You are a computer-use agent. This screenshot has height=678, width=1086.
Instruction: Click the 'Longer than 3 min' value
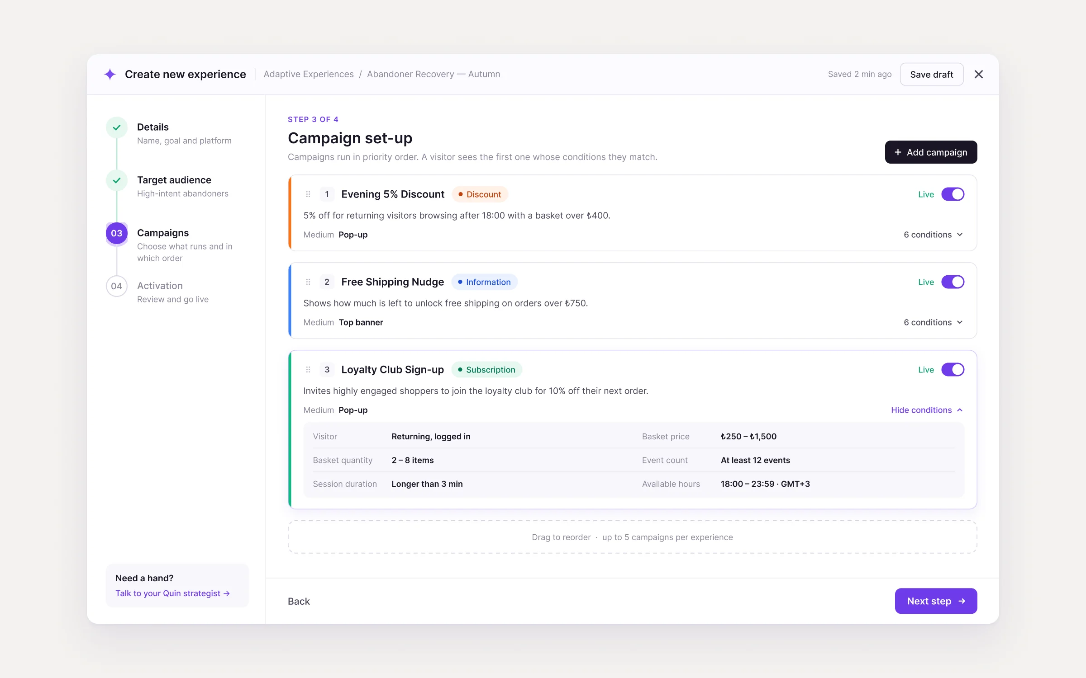427,484
